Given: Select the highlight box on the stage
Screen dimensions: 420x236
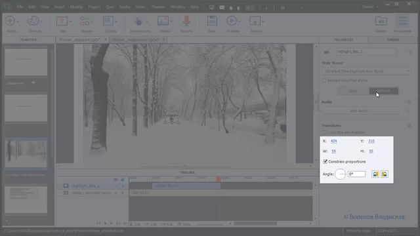Looking at the screenshot, I should [x=172, y=117].
